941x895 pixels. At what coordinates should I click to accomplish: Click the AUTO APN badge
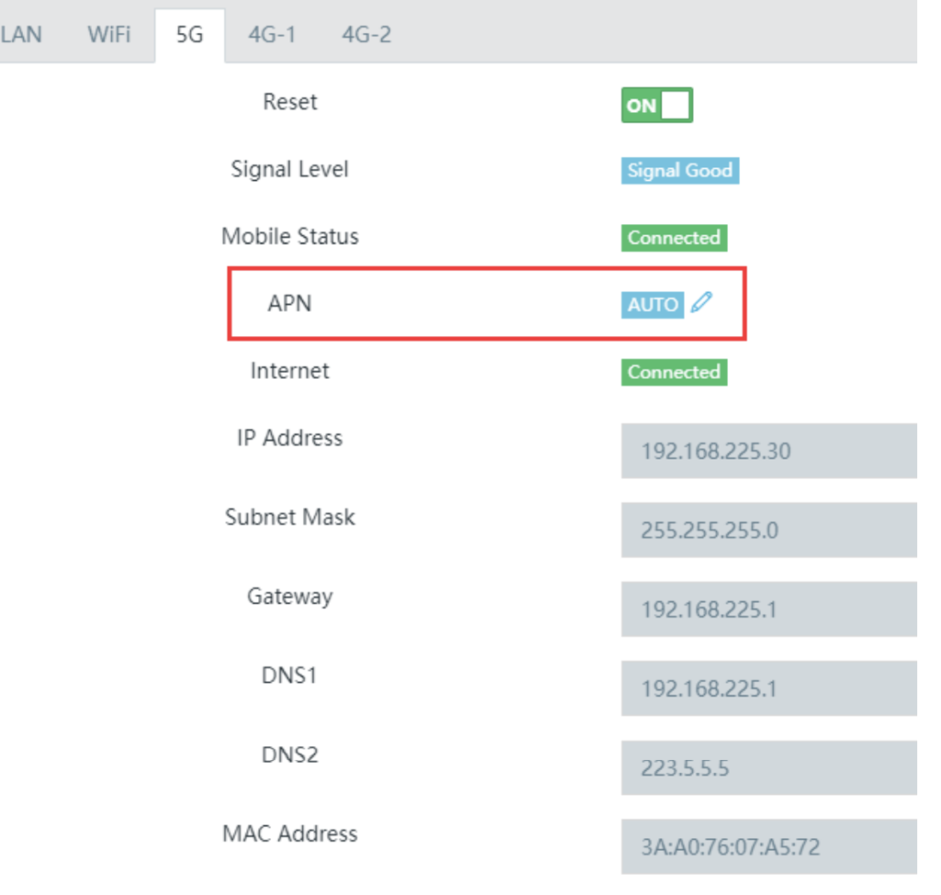click(652, 304)
